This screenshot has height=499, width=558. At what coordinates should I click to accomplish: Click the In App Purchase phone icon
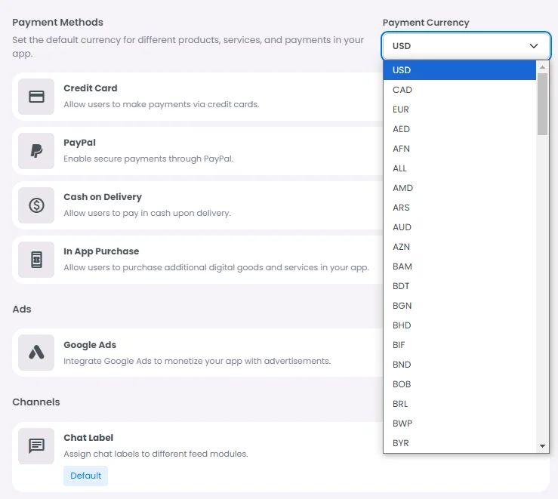click(36, 260)
